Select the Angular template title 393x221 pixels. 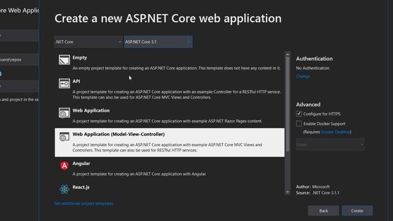tap(81, 163)
